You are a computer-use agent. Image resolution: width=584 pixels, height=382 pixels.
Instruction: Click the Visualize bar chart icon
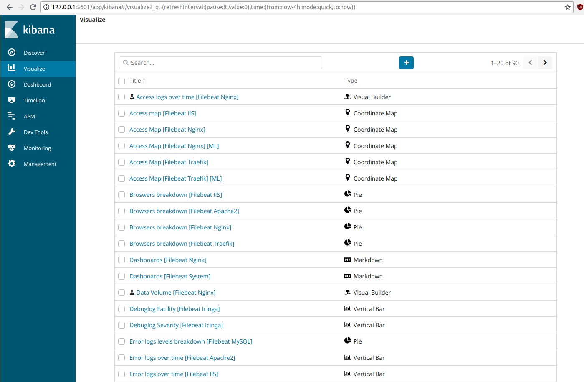pos(12,68)
